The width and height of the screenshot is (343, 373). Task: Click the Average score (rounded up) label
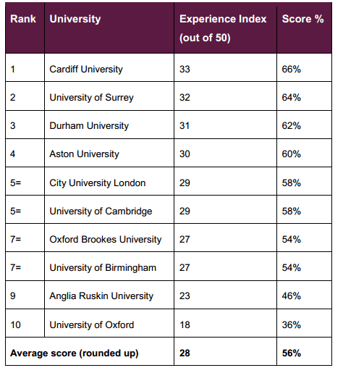coord(75,353)
